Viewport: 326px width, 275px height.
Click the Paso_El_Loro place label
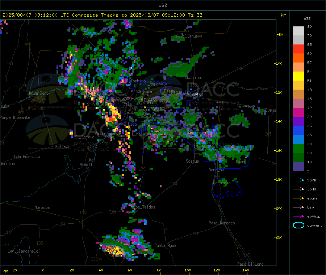tap(250, 264)
